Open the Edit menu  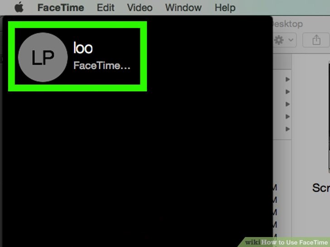pyautogui.click(x=106, y=8)
